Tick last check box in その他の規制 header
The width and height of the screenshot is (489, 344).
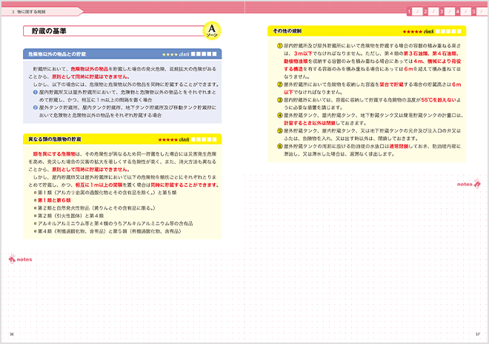tap(460, 32)
